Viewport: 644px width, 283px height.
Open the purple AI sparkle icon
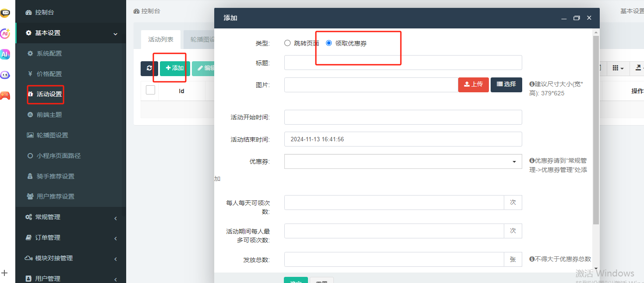pyautogui.click(x=5, y=33)
